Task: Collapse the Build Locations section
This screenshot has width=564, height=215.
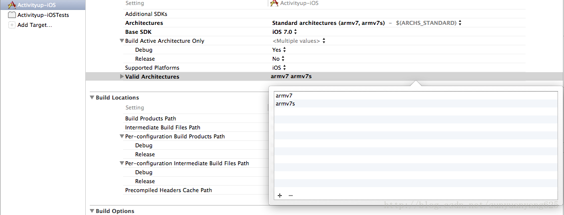Action: point(92,98)
